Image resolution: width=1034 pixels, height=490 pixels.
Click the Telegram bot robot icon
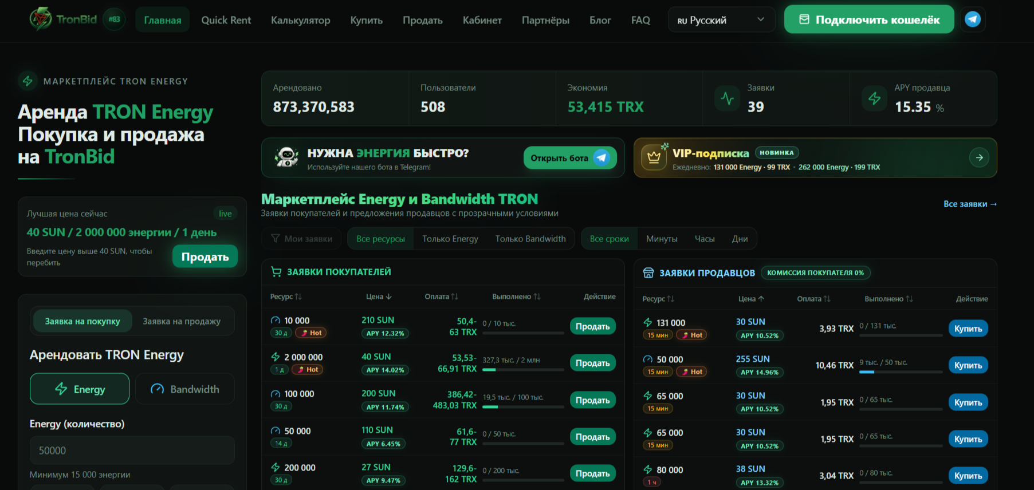pyautogui.click(x=286, y=157)
